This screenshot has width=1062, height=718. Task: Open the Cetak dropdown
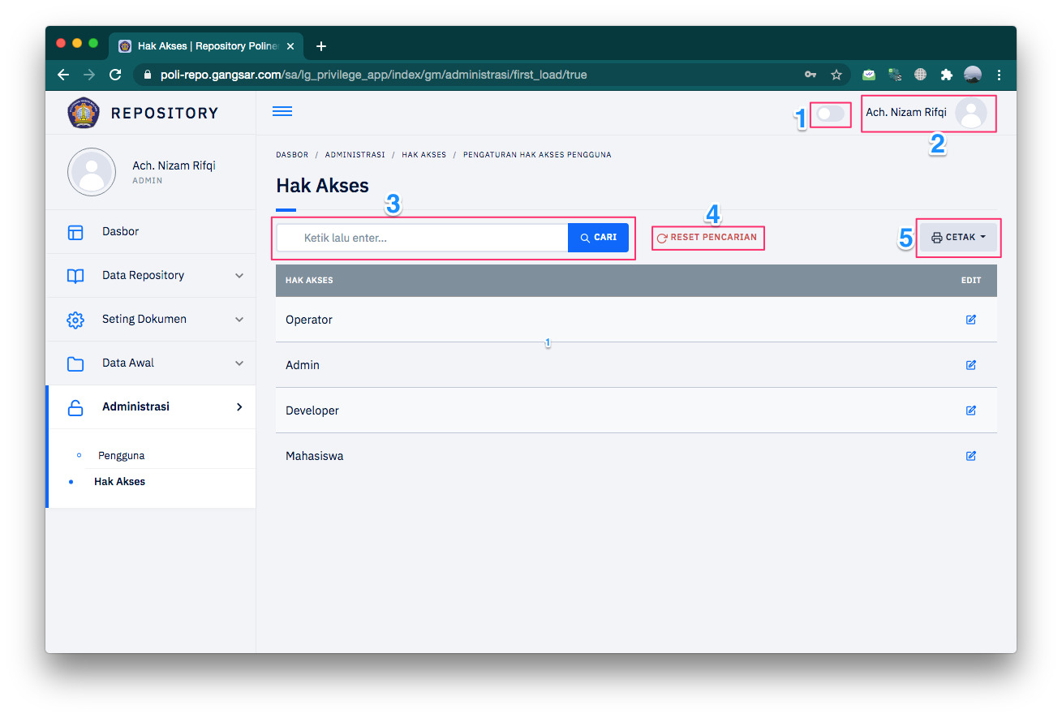click(958, 238)
